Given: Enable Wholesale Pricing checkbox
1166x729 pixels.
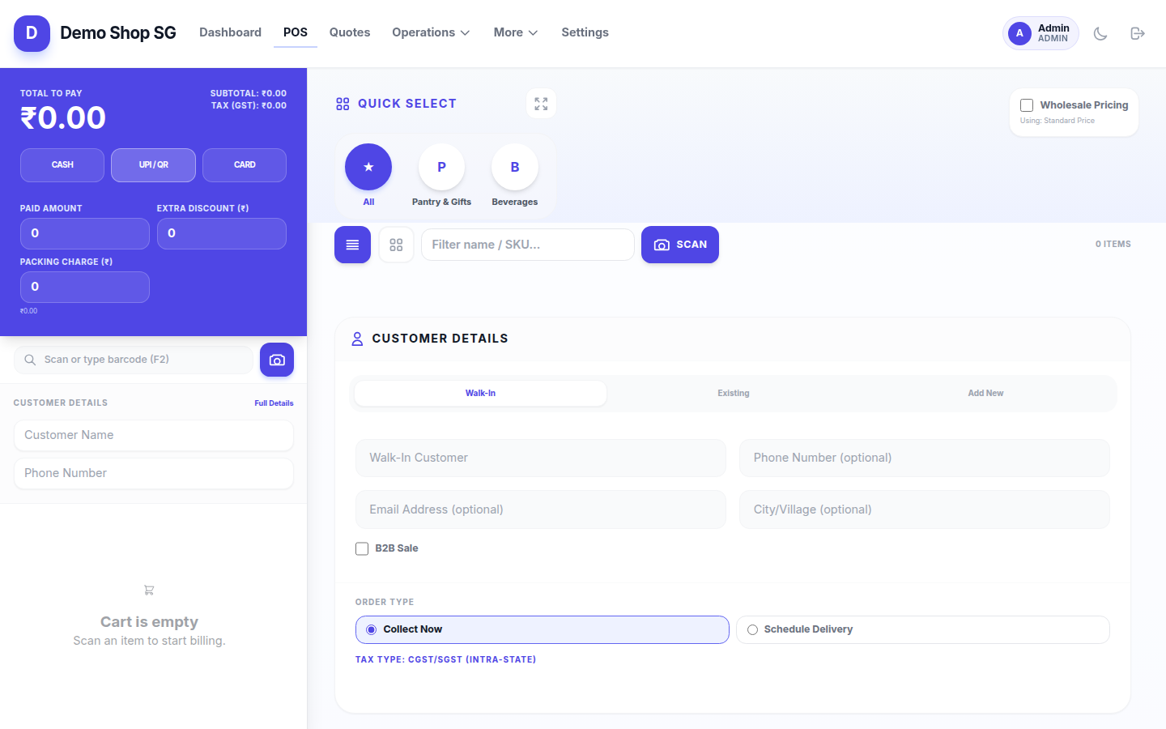Looking at the screenshot, I should point(1027,105).
